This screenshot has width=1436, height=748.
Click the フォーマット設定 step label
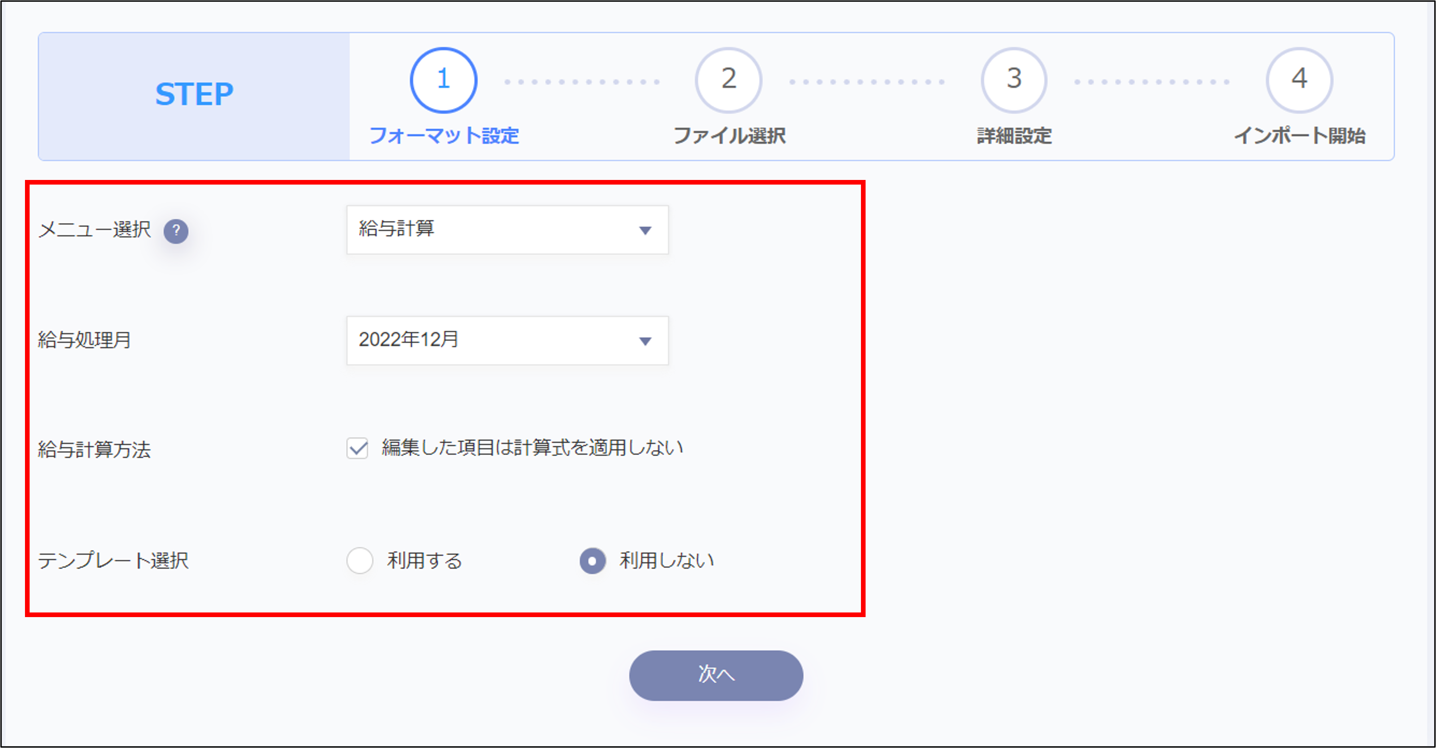click(x=444, y=136)
